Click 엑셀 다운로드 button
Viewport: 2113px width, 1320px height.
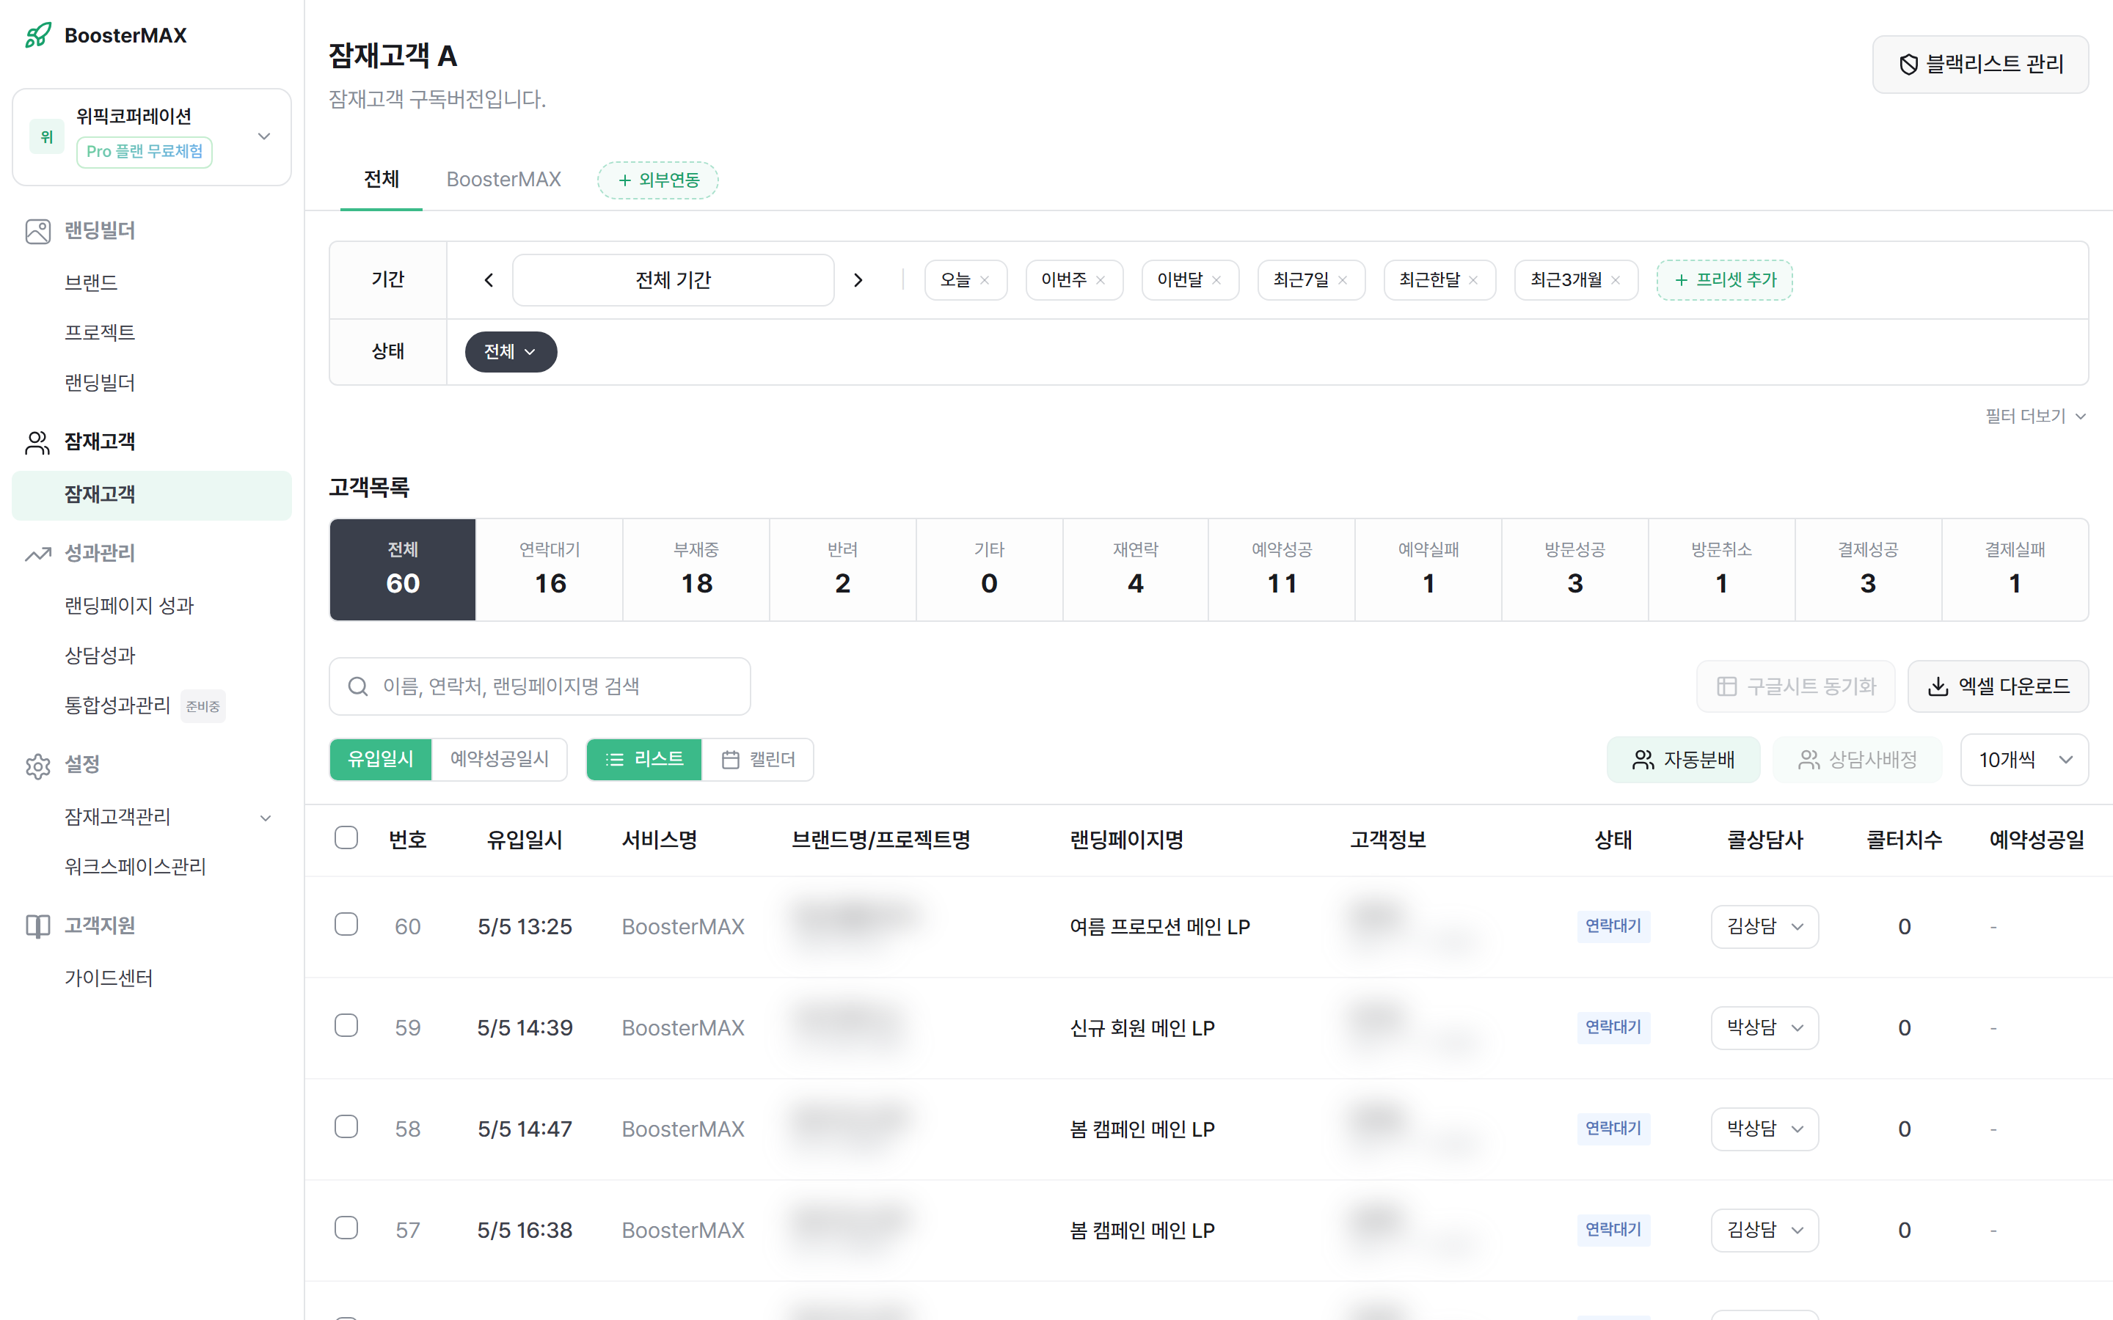coord(1999,687)
